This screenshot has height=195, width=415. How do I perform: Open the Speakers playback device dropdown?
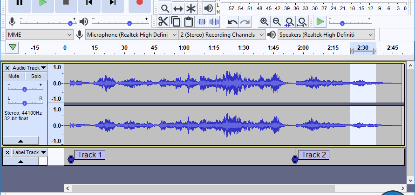pos(326,35)
